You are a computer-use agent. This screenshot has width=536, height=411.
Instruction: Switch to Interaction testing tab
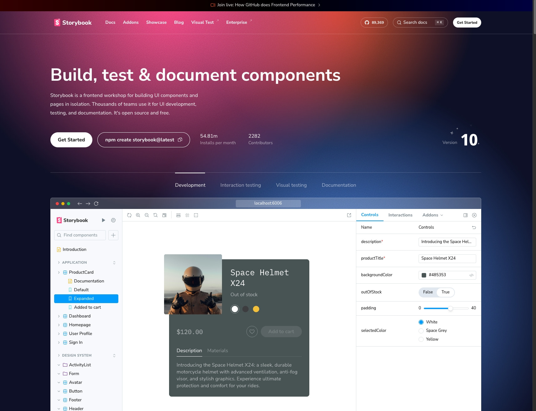pos(240,185)
